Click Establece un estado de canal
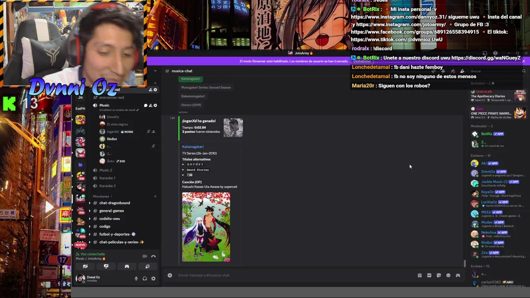Screen dimensions: 530x298 click(x=118, y=110)
